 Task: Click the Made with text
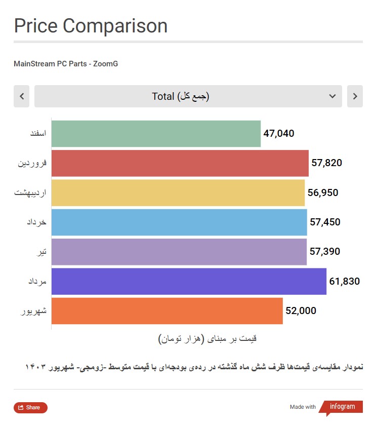[303, 407]
